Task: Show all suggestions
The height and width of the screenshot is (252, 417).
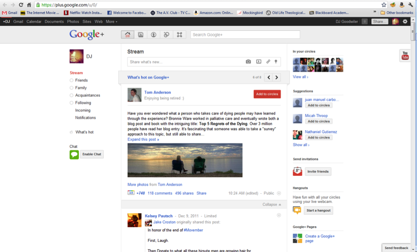Action: pos(301,145)
